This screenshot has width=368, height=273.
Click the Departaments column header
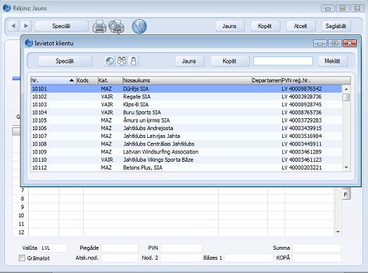[x=267, y=80]
